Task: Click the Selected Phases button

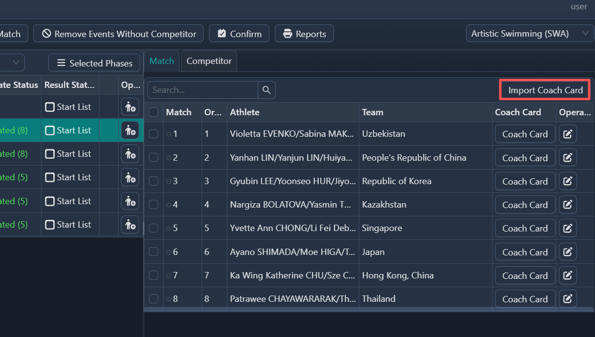Action: coord(94,63)
